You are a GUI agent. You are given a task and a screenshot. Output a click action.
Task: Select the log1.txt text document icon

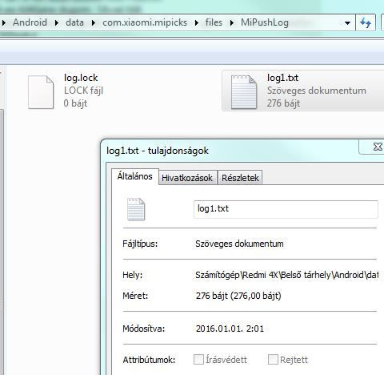[244, 92]
